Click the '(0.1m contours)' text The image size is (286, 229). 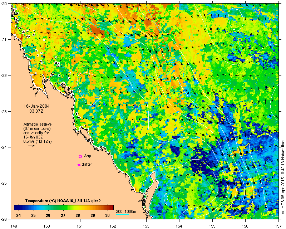[37, 128]
